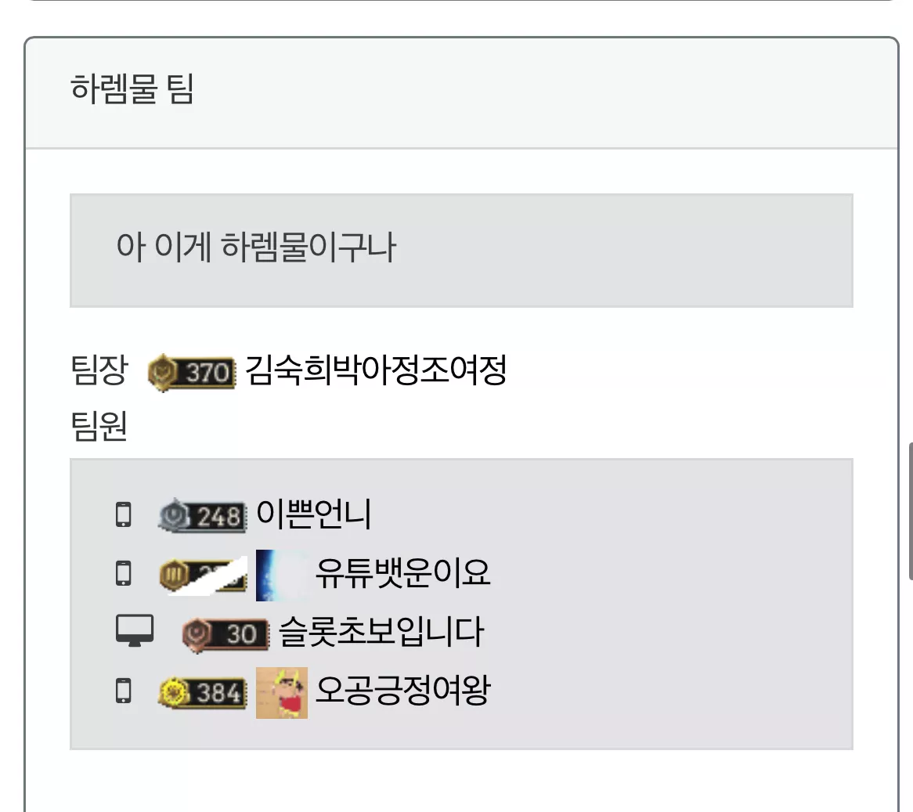Click the bronze level 30 badge
The image size is (913, 812).
click(x=226, y=634)
